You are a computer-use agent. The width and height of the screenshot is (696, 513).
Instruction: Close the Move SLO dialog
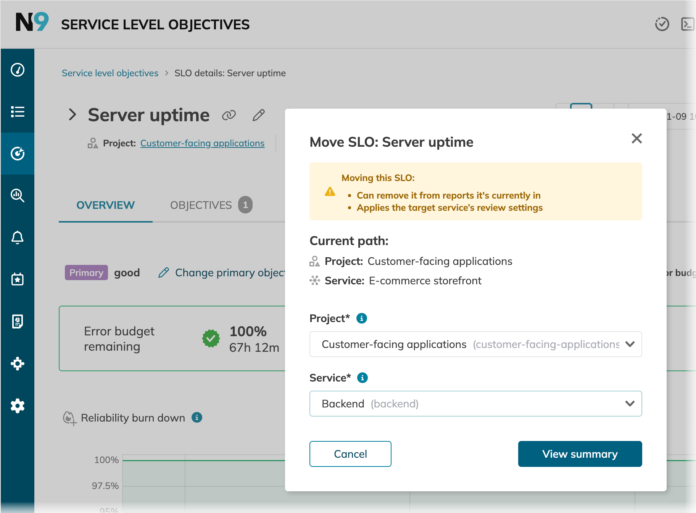click(636, 139)
